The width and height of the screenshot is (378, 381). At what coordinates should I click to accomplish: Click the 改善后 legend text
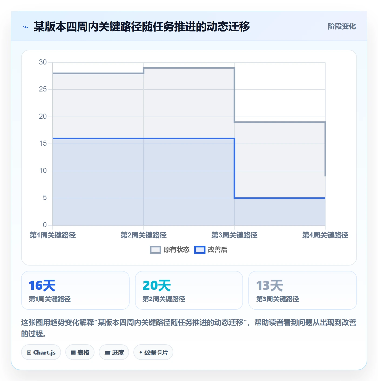[218, 250]
